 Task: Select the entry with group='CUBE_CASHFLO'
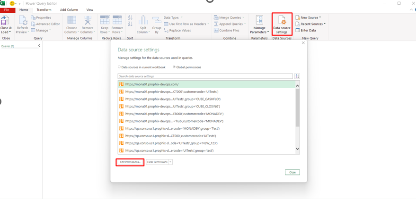tap(206, 99)
